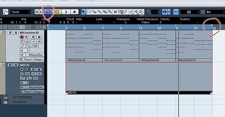Screen dimensions: 225x117
Task: Select the Time Warp tool
Action: [121, 12]
